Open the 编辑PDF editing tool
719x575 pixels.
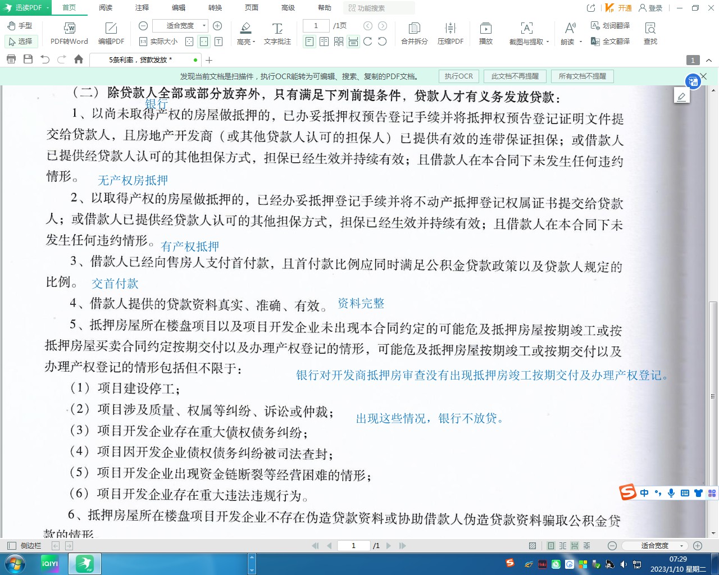click(x=111, y=28)
